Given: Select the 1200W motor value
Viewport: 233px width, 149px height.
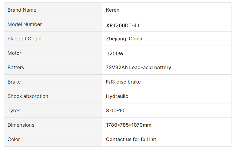Looking at the screenshot, I should tap(115, 54).
